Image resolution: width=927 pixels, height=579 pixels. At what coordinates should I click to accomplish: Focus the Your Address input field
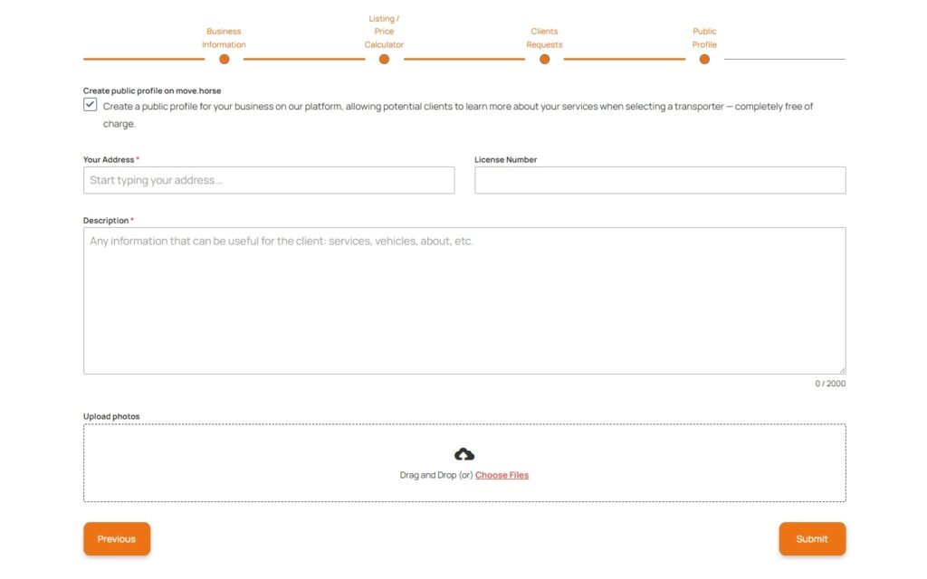click(x=269, y=180)
